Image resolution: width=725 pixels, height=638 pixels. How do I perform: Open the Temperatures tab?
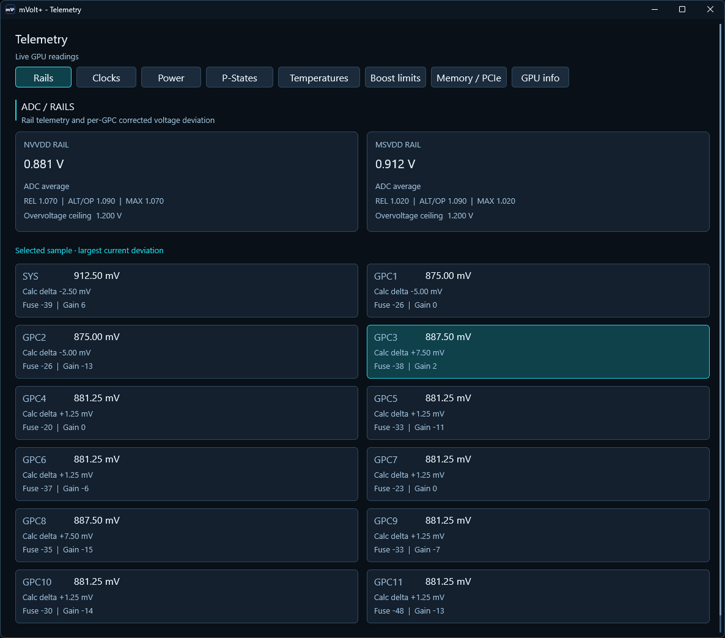coord(319,77)
